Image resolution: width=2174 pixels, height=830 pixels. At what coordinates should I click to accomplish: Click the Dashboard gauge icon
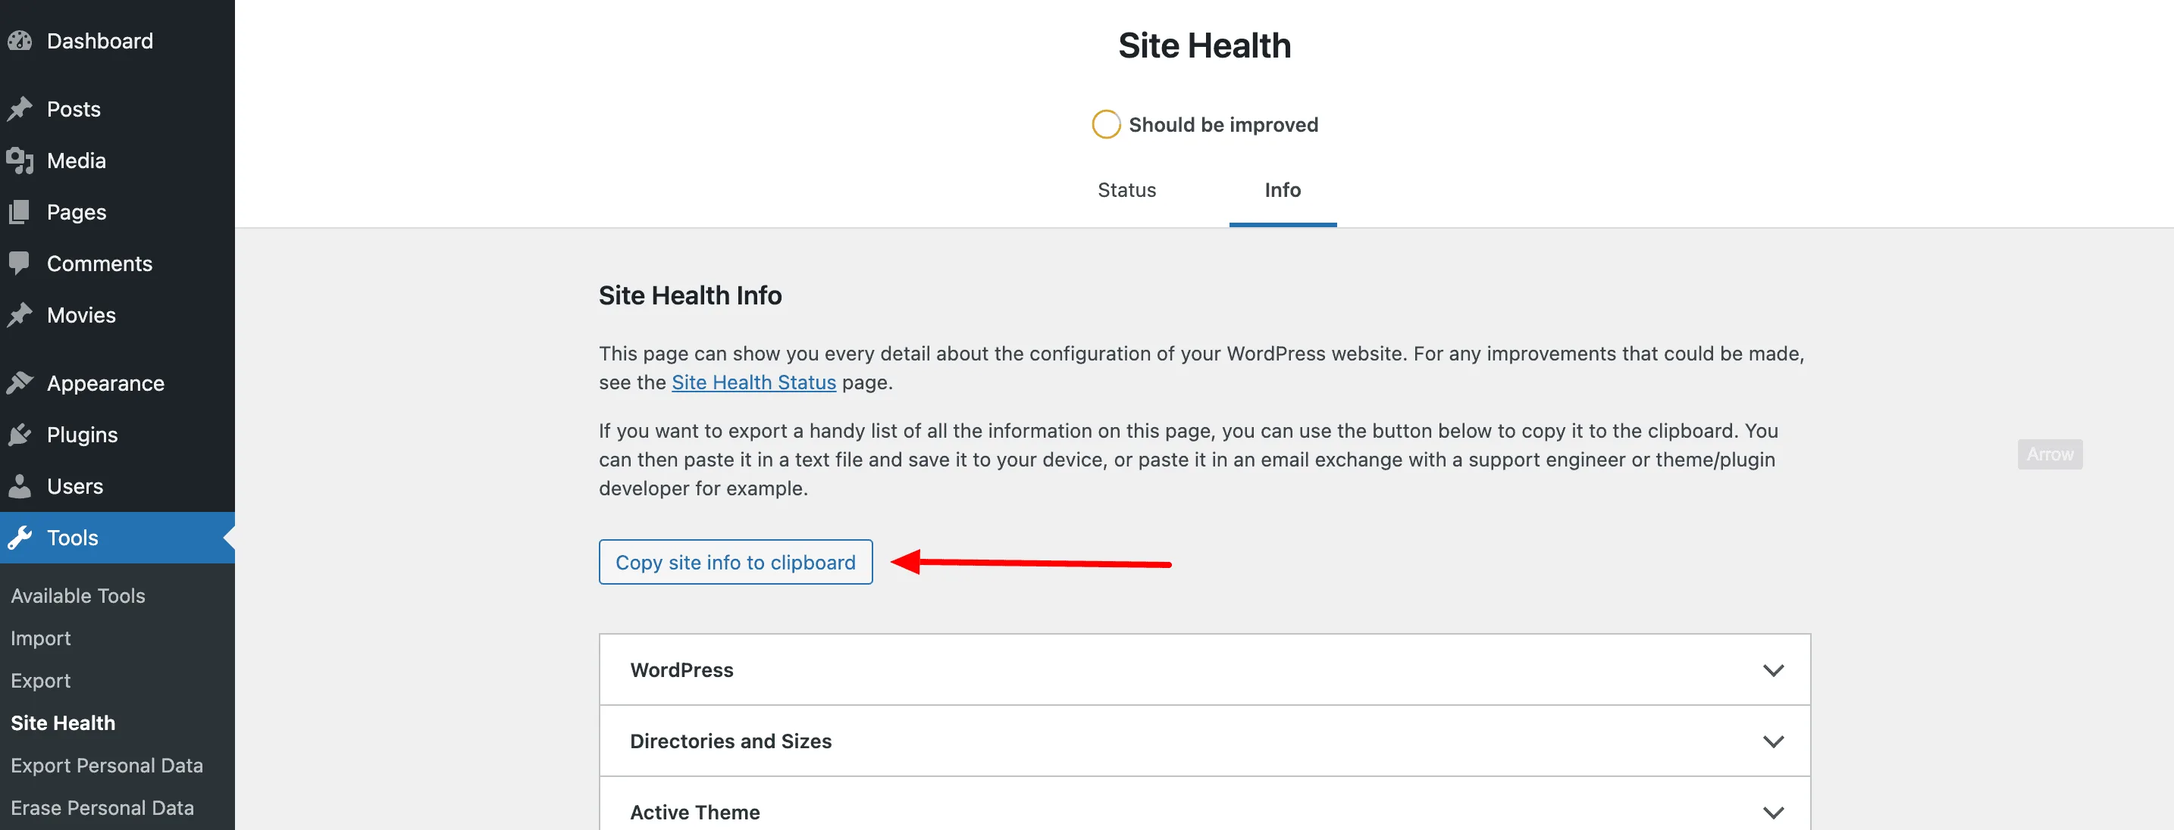point(20,42)
